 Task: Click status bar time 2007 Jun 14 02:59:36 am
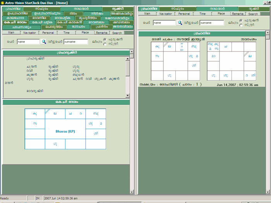click(61, 198)
